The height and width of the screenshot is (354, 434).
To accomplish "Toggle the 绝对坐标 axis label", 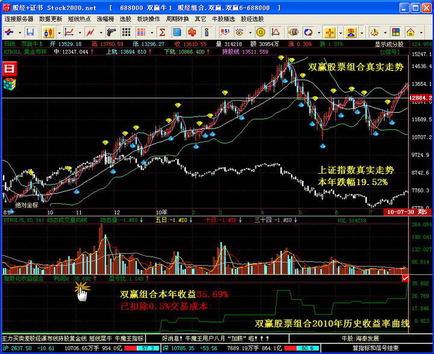I will [27, 205].
